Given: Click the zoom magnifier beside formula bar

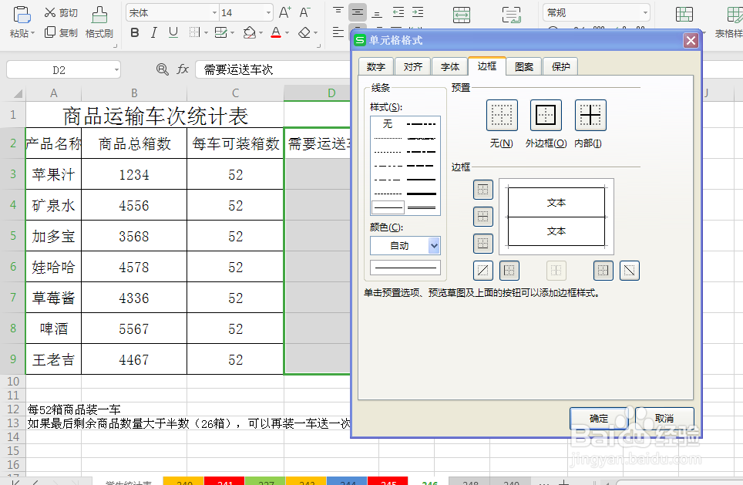Looking at the screenshot, I should coord(163,69).
